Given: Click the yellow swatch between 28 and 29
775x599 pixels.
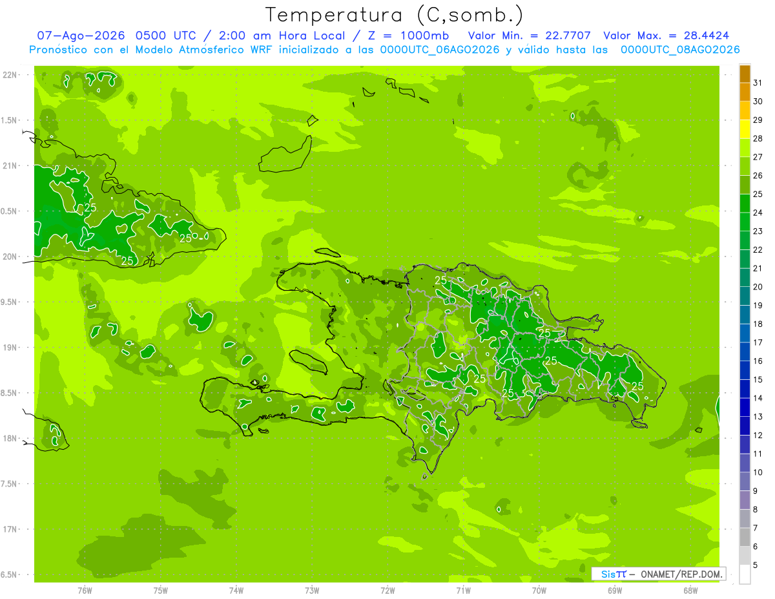Looking at the screenshot, I should [745, 129].
